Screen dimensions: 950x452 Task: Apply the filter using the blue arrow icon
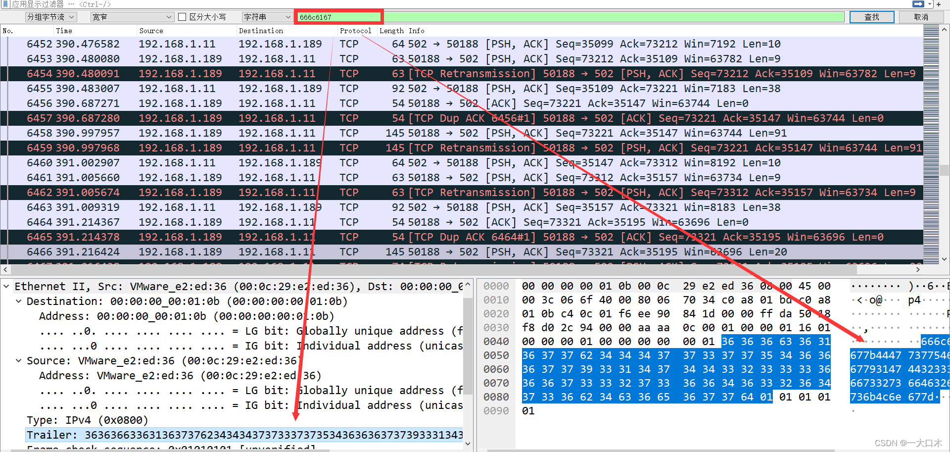click(x=918, y=4)
